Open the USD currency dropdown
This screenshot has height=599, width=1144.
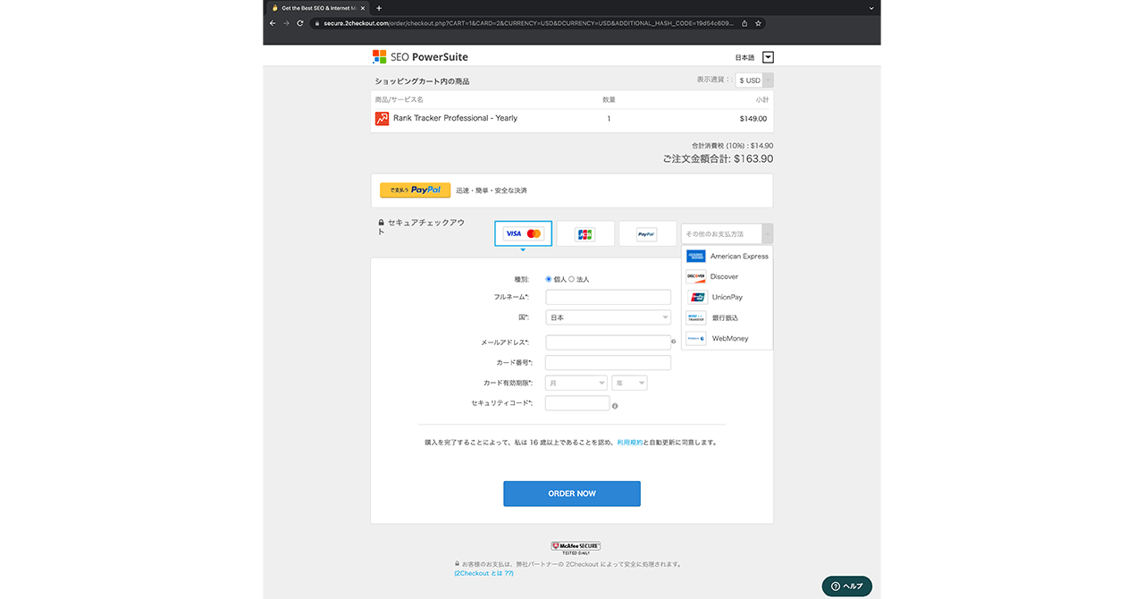tap(754, 80)
